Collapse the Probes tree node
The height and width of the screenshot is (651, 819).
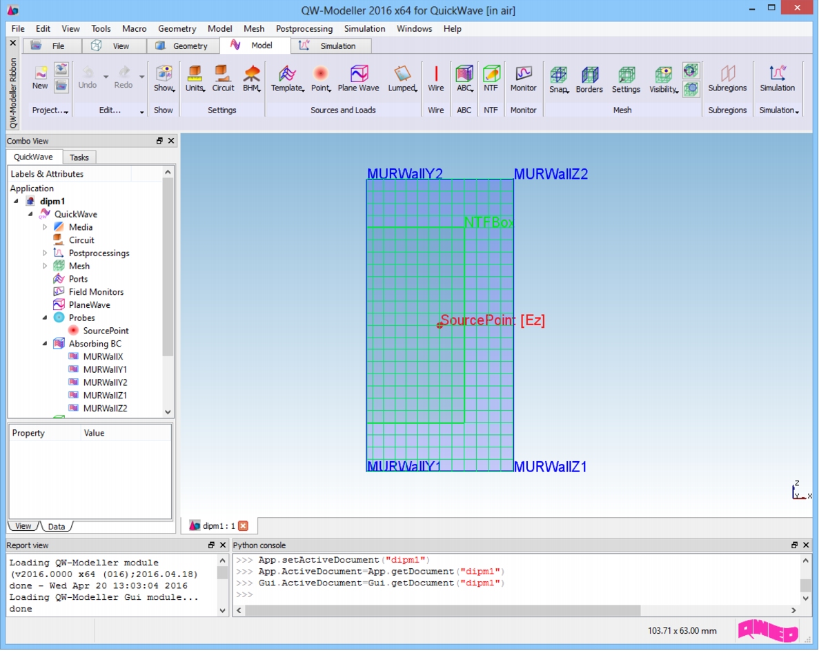[x=45, y=318]
